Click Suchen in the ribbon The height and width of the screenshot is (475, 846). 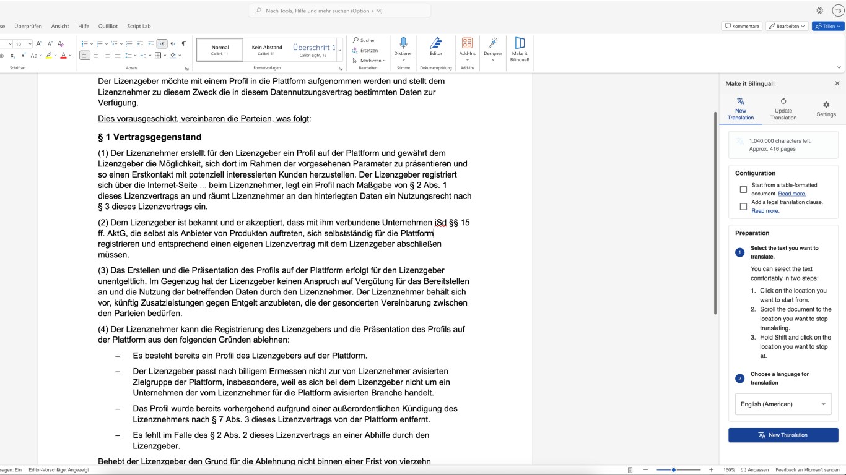click(364, 40)
